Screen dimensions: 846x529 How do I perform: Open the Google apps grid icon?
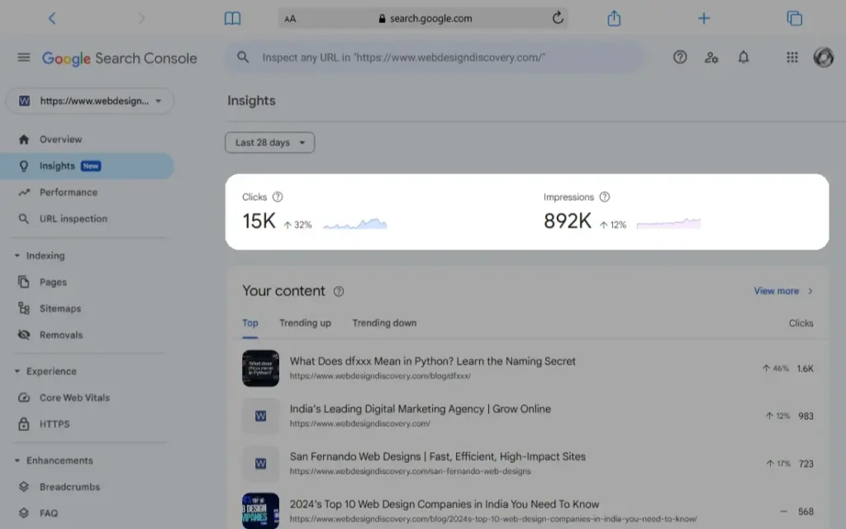[791, 58]
